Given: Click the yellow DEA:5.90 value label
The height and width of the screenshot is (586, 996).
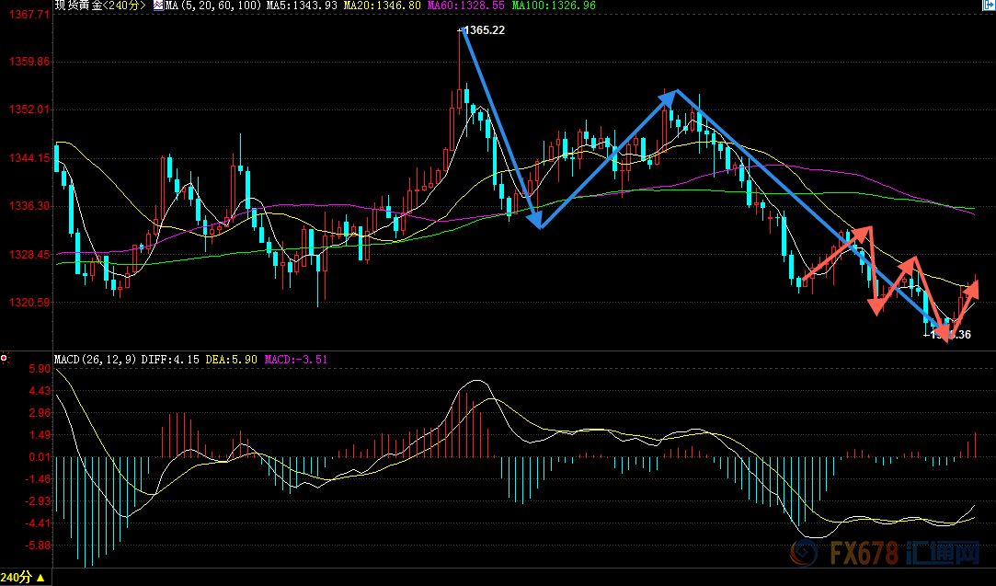Looking at the screenshot, I should point(230,359).
